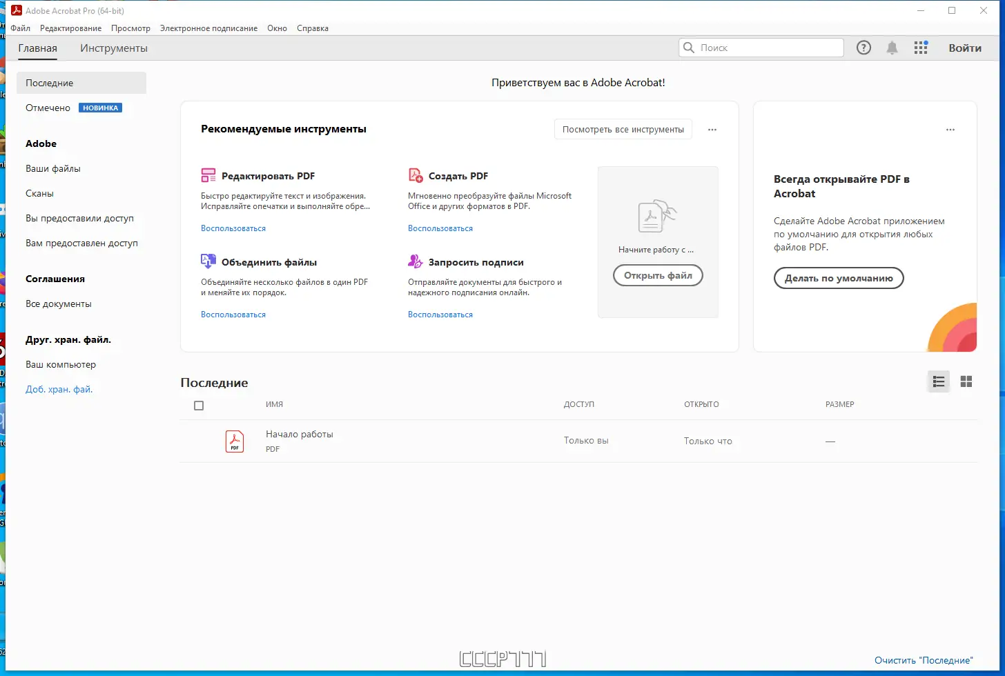
Task: Click the Войти button
Action: (x=965, y=48)
